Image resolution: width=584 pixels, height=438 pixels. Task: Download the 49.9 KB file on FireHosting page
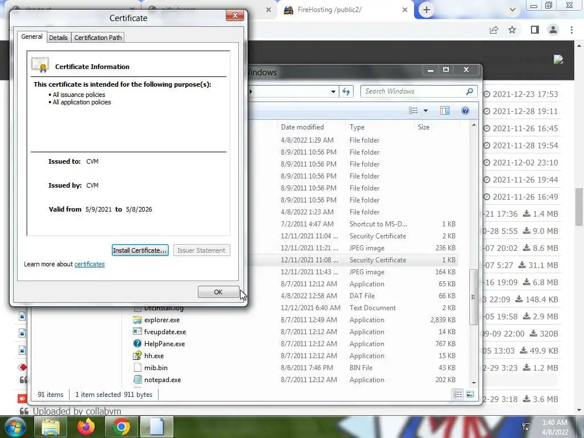539,351
